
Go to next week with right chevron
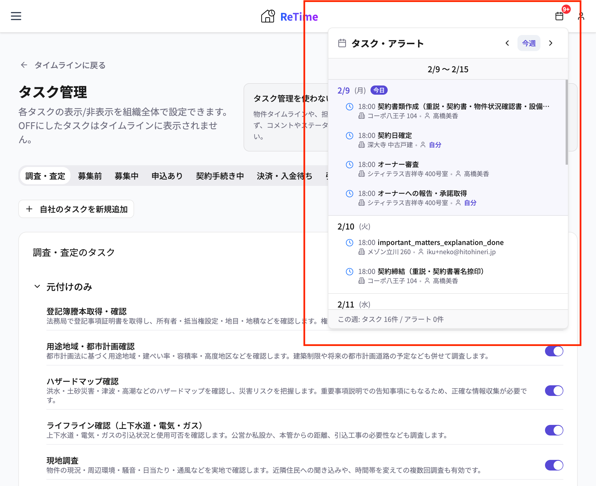(551, 43)
